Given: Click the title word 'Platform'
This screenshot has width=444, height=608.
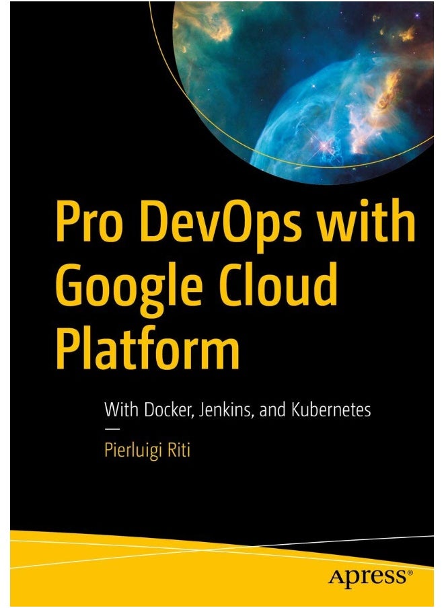Looking at the screenshot, I should click(x=148, y=348).
